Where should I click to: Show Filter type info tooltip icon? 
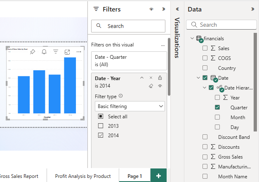(121, 96)
